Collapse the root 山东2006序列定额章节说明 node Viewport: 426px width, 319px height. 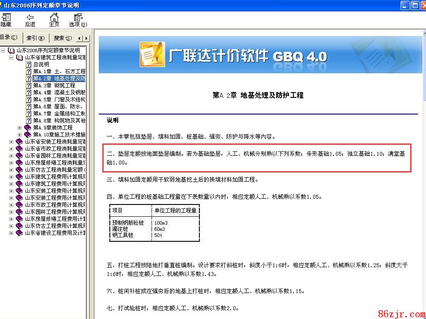tap(3, 50)
